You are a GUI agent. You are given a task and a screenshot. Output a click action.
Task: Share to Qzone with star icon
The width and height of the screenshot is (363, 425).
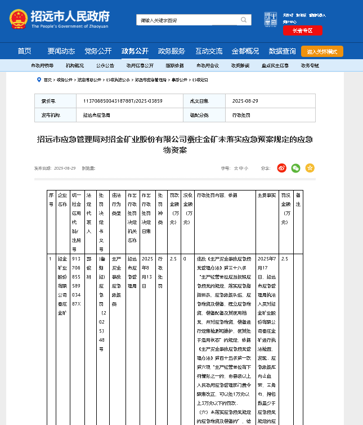coord(310,168)
